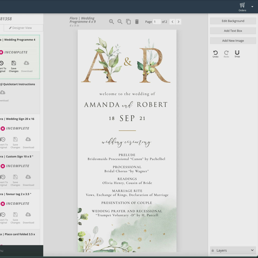Switch to Designer View tab
The image size is (258, 258).
click(23, 28)
